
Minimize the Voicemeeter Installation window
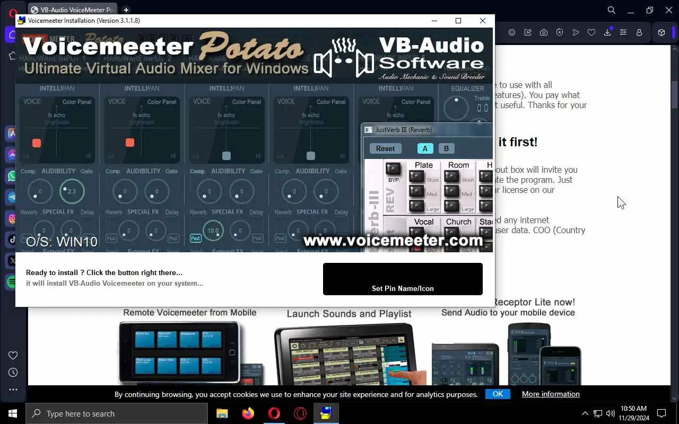pos(434,21)
